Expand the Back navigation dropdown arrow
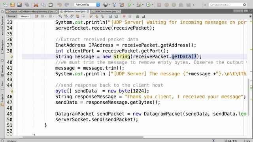The image size is (253, 142). coord(46,16)
